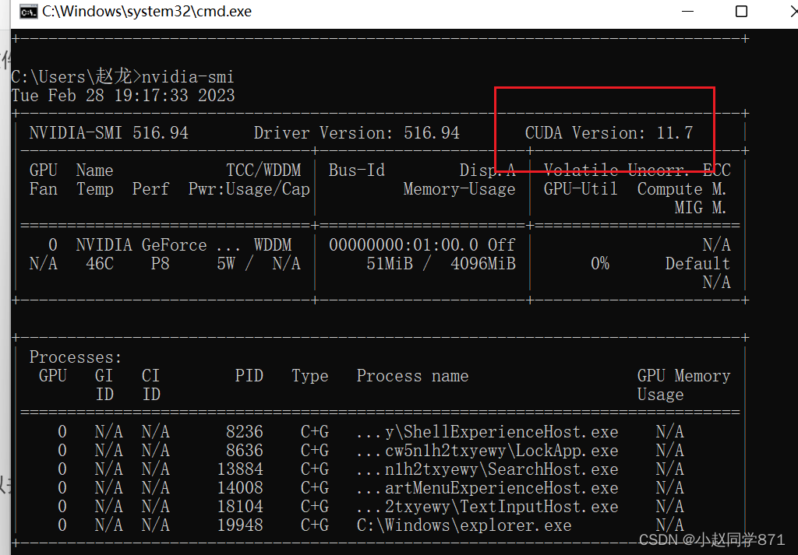This screenshot has width=798, height=555.
Task: Click the TCC/WDDM column header
Action: [263, 170]
